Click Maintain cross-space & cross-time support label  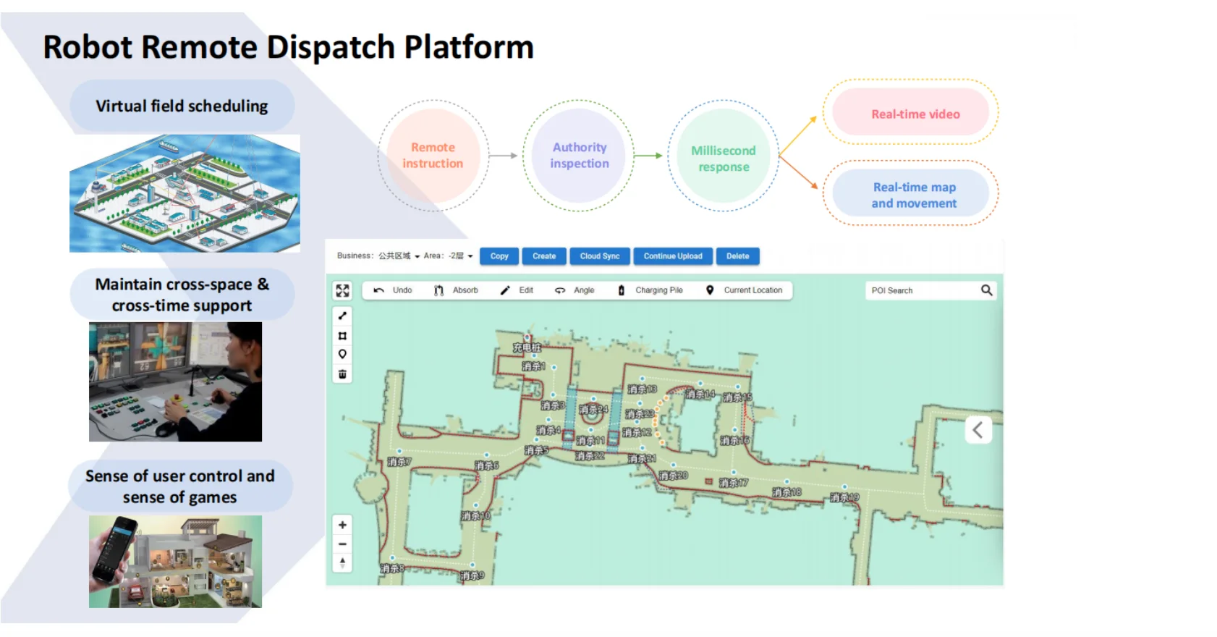182,295
